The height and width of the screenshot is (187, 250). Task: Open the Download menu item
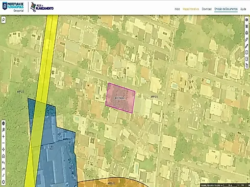coord(207,9)
